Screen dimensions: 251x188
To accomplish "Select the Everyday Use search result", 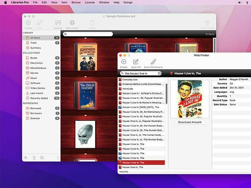I will (130, 80).
